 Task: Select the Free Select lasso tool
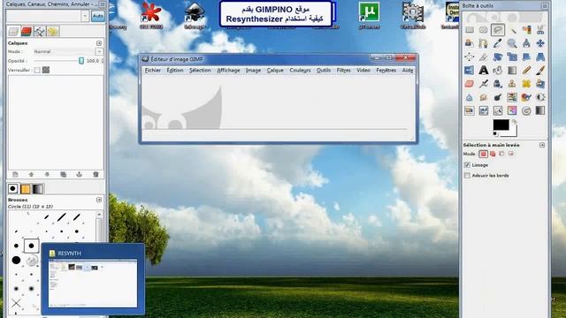tap(497, 30)
